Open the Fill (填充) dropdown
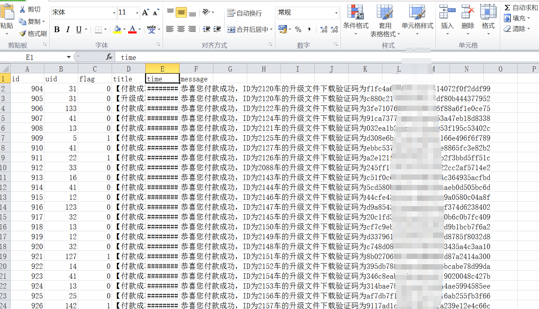 click(517, 18)
